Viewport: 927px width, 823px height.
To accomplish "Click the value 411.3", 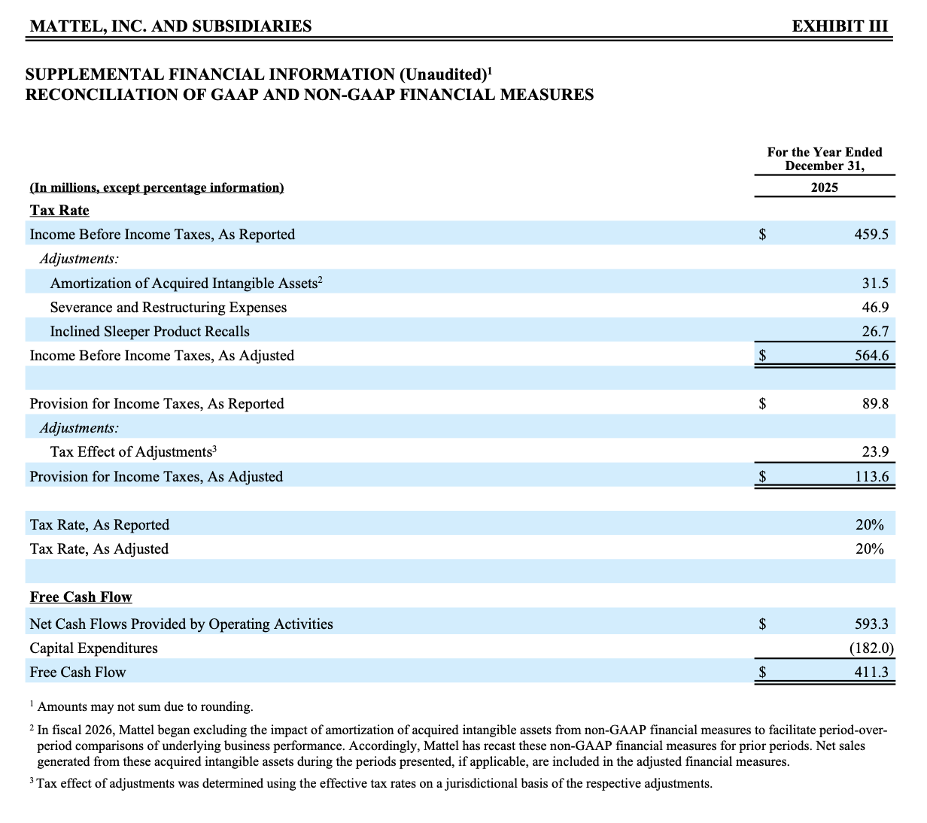I will (x=871, y=673).
